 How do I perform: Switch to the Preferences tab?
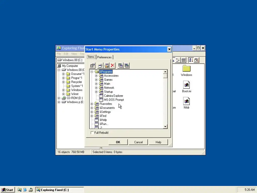click(x=104, y=57)
